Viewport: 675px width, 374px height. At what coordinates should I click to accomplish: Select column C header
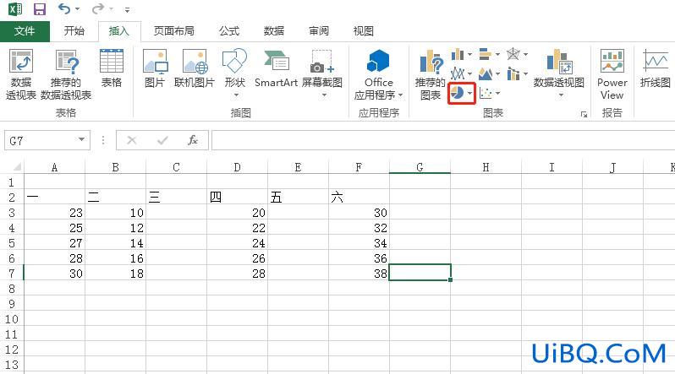[x=176, y=167]
